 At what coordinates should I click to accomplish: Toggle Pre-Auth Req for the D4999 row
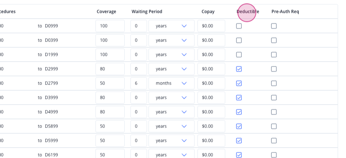pyautogui.click(x=274, y=112)
